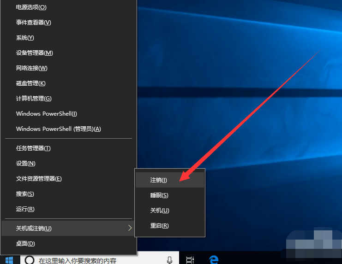
Task: Open Task View from the taskbar
Action: [190, 260]
